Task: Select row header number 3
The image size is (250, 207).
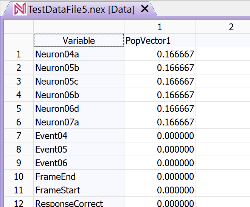Action: pyautogui.click(x=19, y=81)
